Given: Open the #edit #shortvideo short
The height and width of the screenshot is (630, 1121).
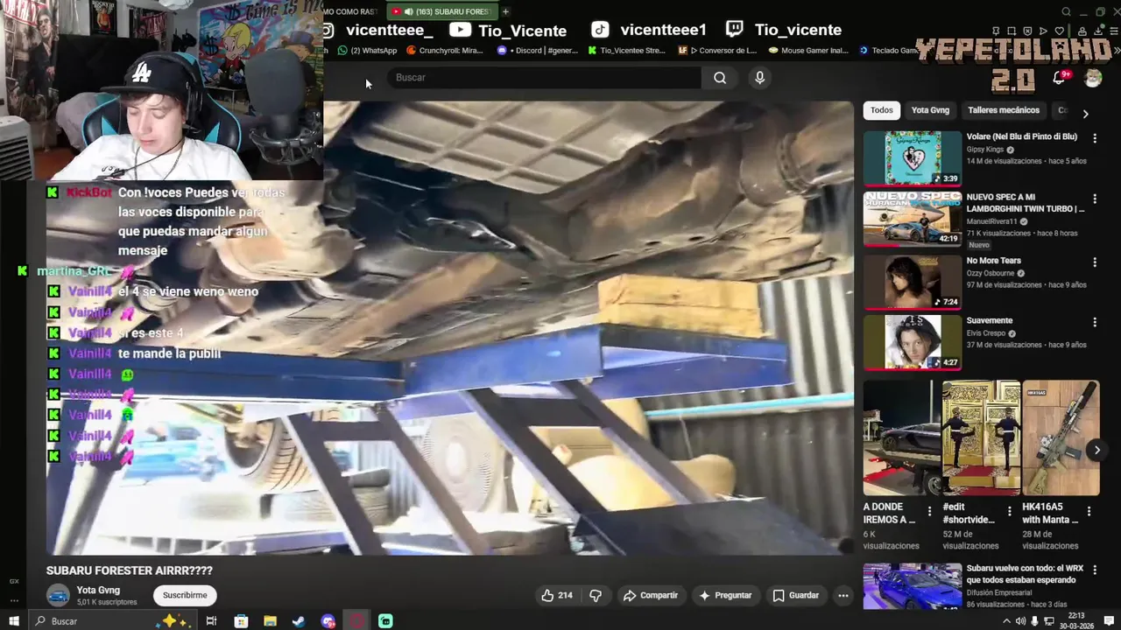Looking at the screenshot, I should click(x=981, y=437).
